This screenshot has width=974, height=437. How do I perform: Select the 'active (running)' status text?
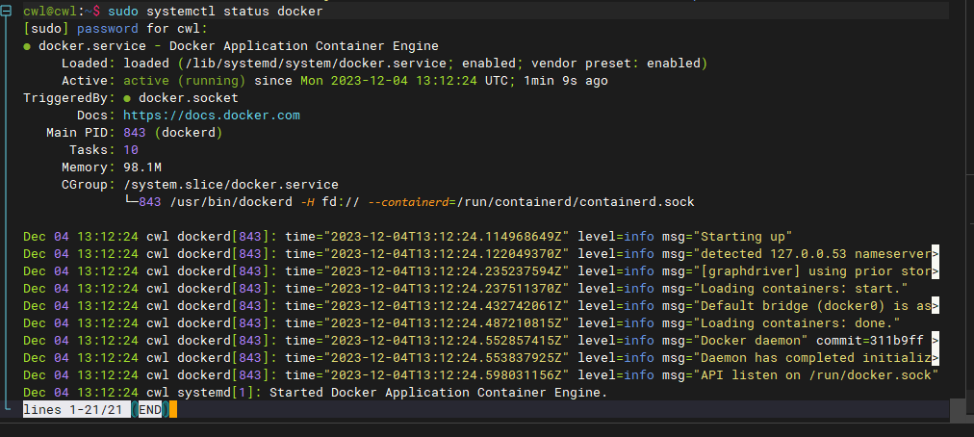185,81
